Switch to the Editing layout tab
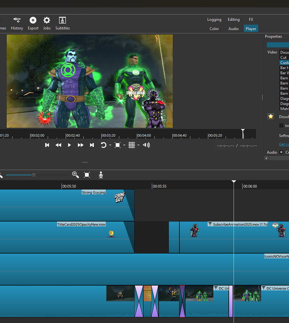Viewport: 289px width, 323px height. (x=234, y=20)
